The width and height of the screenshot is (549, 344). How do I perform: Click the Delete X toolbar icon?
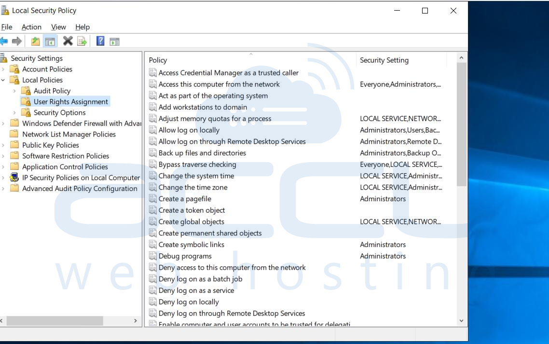[68, 41]
